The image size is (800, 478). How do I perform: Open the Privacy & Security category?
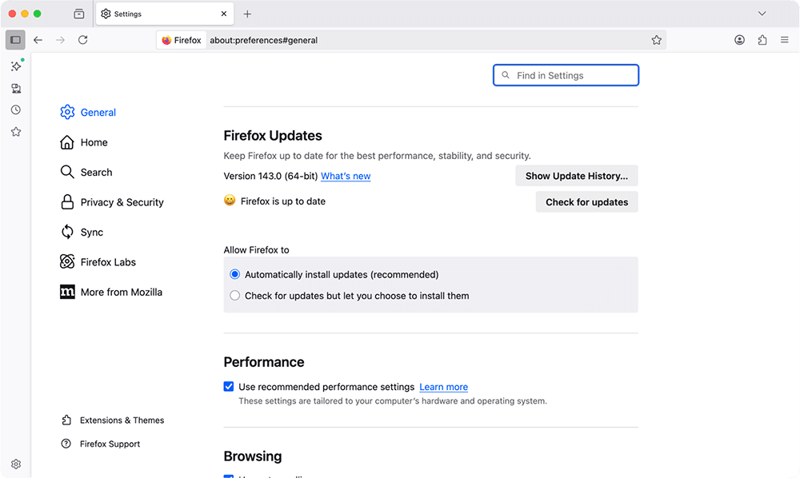point(122,202)
